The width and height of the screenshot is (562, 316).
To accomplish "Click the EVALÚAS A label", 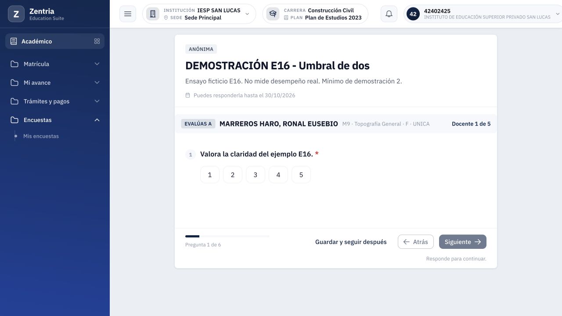I will tap(198, 124).
